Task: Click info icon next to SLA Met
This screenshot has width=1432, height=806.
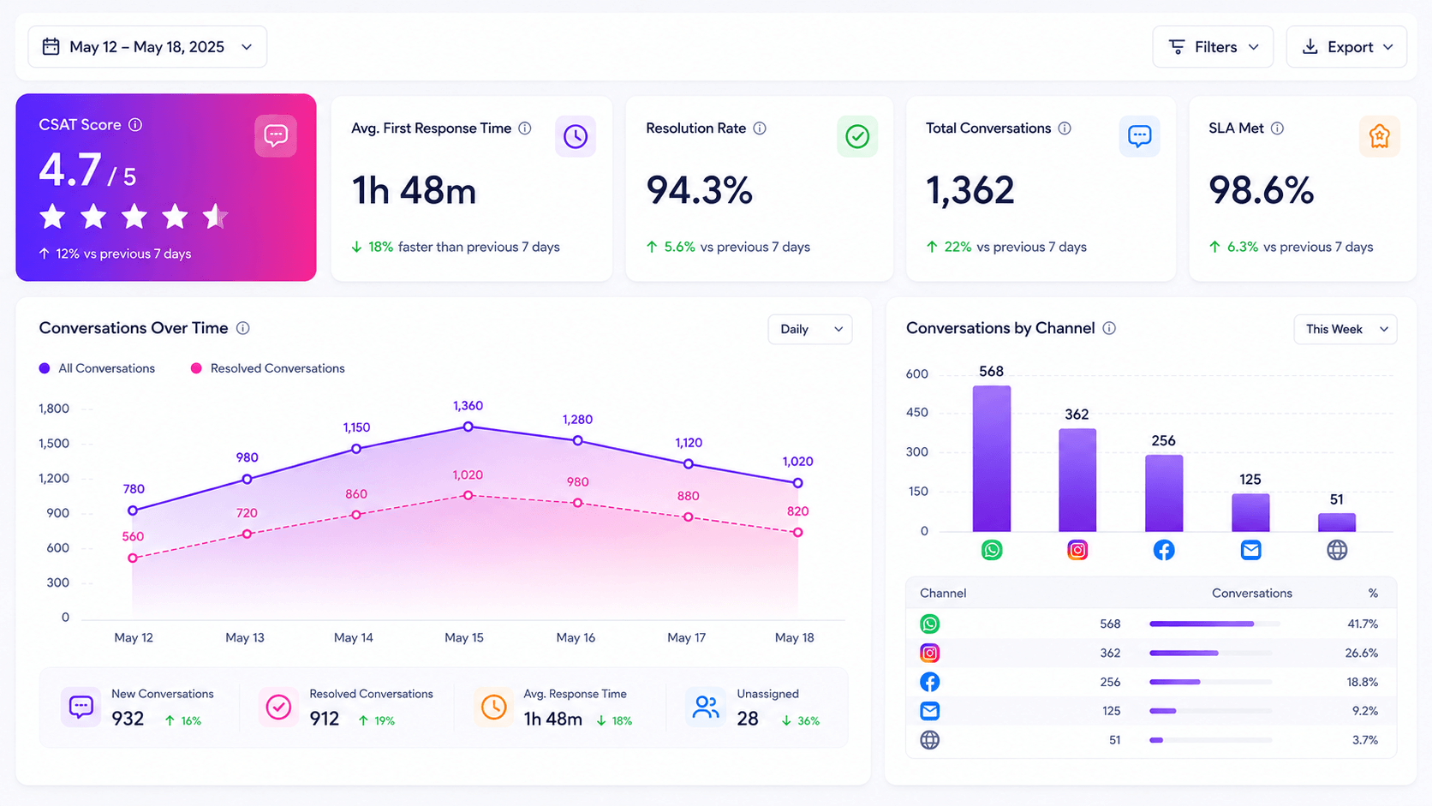Action: (1277, 128)
